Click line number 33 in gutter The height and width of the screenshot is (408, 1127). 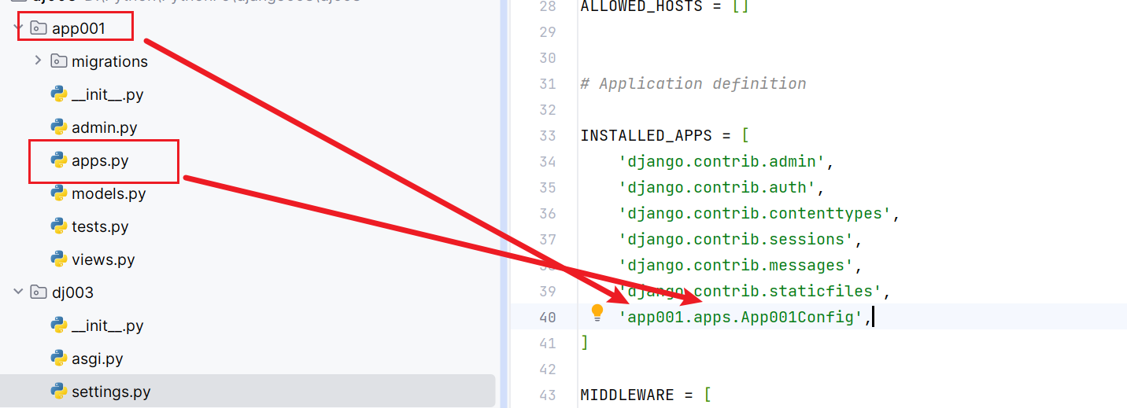click(548, 135)
